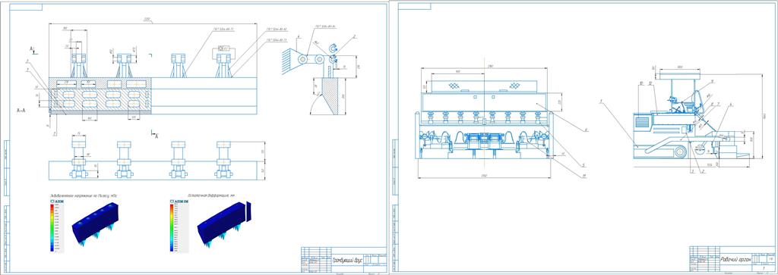The width and height of the screenshot is (778, 275).
Task: Click the 'Трамбующий брус' title block text
Action: pos(348,258)
